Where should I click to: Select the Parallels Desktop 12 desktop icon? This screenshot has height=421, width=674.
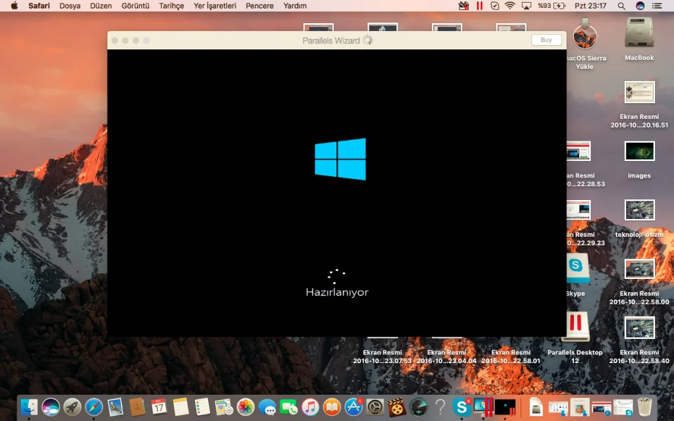(575, 328)
